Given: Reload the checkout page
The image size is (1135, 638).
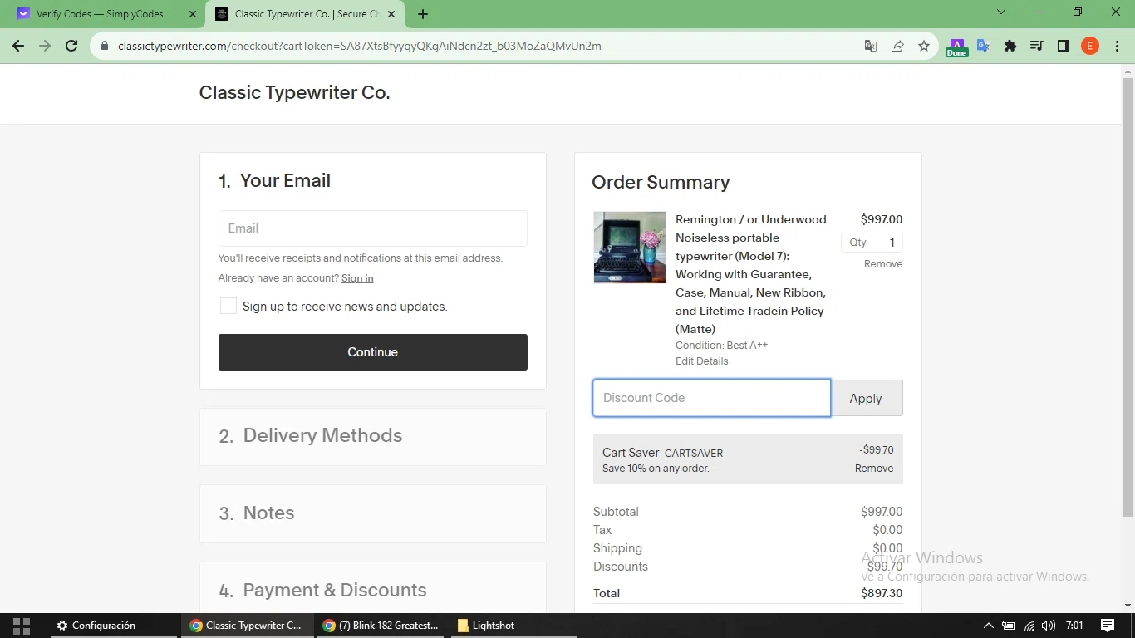Looking at the screenshot, I should [x=71, y=46].
